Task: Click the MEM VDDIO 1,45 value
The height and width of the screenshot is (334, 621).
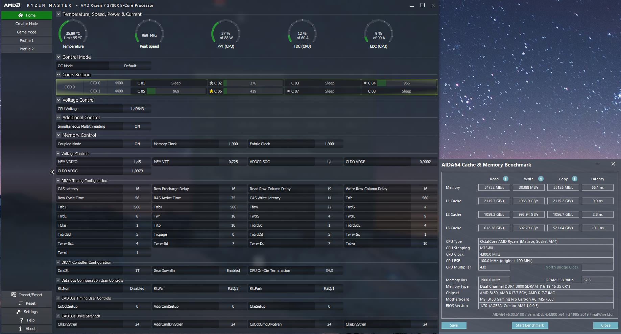Action: click(137, 162)
